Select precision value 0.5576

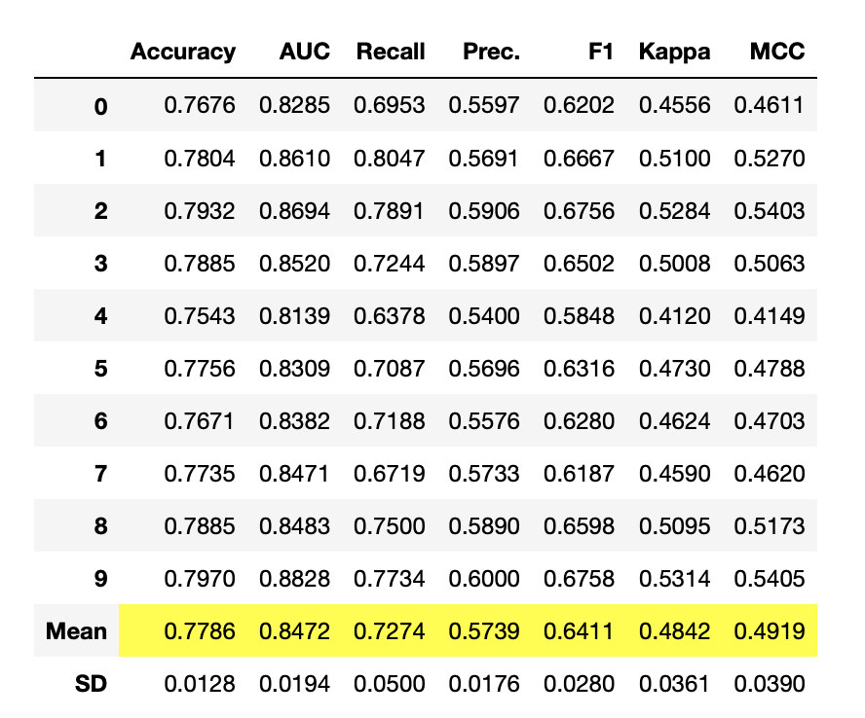pyautogui.click(x=484, y=421)
